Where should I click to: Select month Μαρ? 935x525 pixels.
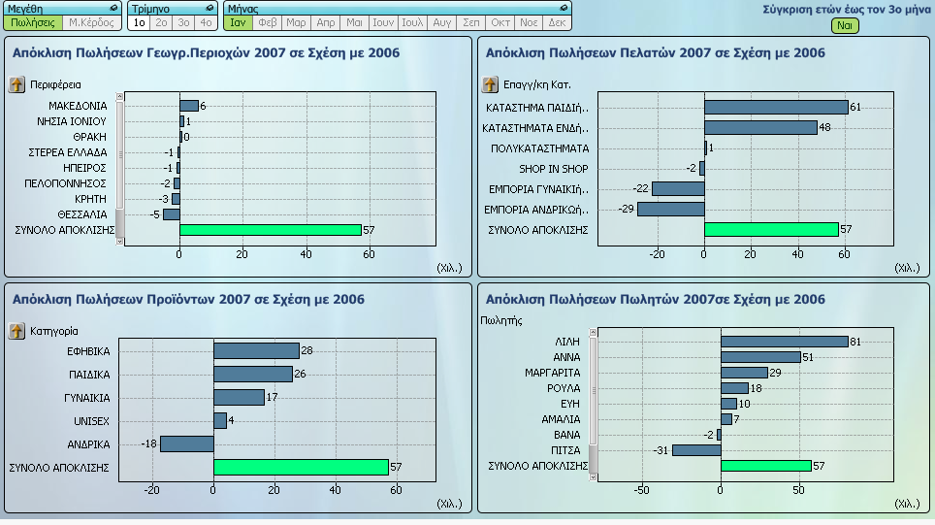coord(296,22)
